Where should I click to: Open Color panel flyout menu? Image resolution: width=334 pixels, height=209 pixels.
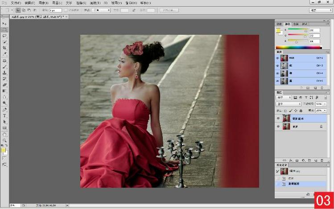click(x=327, y=24)
